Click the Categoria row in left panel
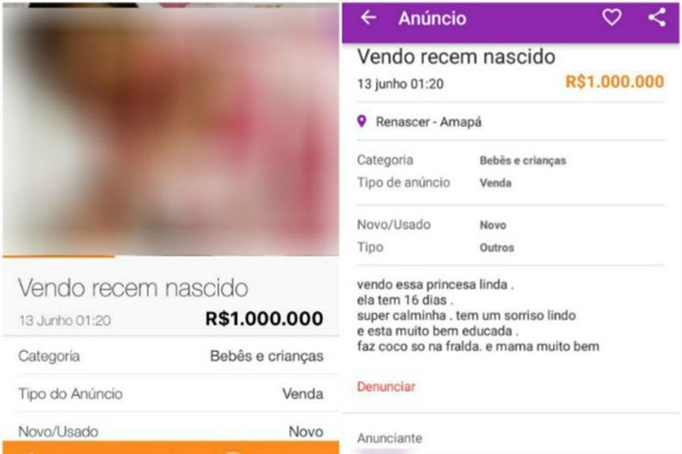The width and height of the screenshot is (682, 454). tap(170, 355)
